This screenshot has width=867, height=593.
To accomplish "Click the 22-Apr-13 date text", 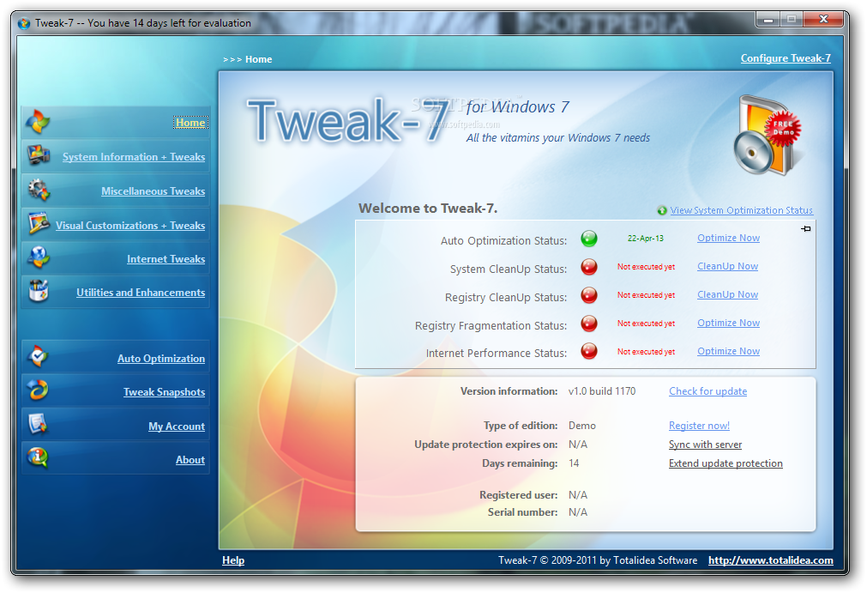I will click(645, 239).
